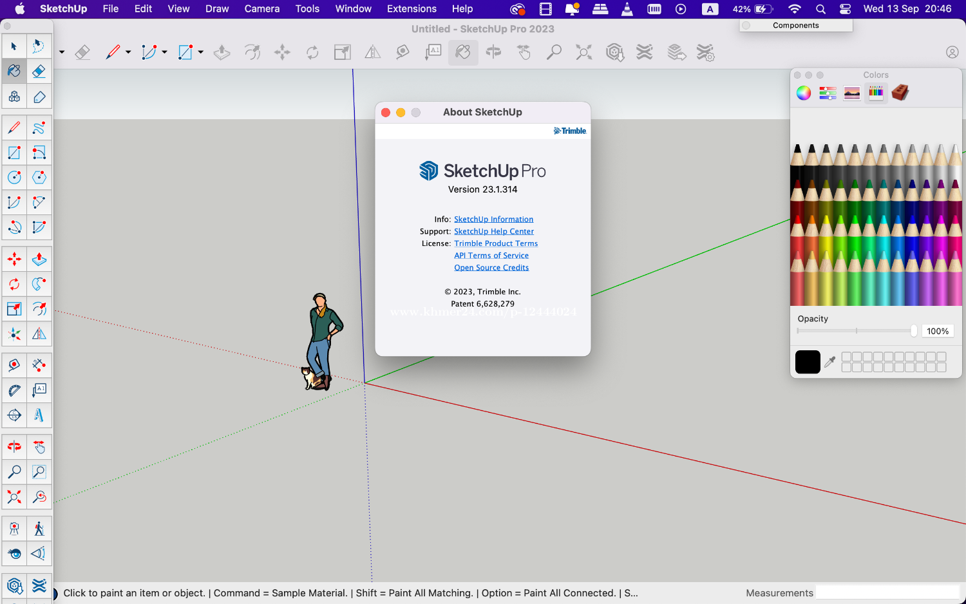The height and width of the screenshot is (604, 966).
Task: Select the 3D Text letter A tool
Action: [x=39, y=415]
